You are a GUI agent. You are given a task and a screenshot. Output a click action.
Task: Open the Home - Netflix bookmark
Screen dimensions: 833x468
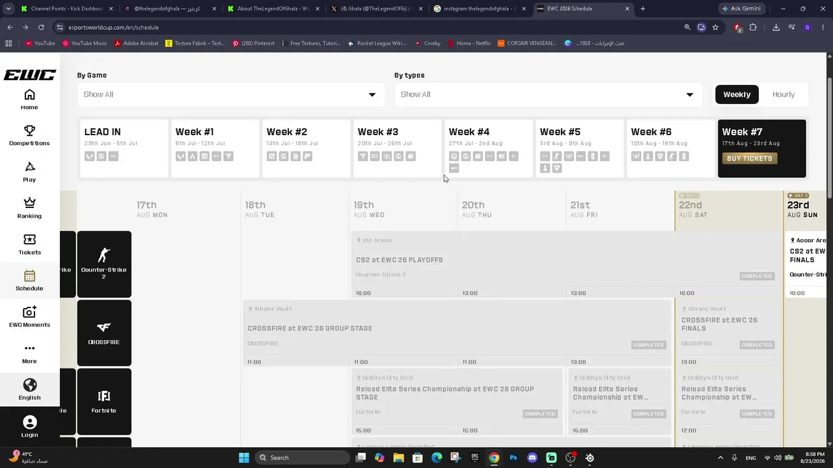(469, 43)
